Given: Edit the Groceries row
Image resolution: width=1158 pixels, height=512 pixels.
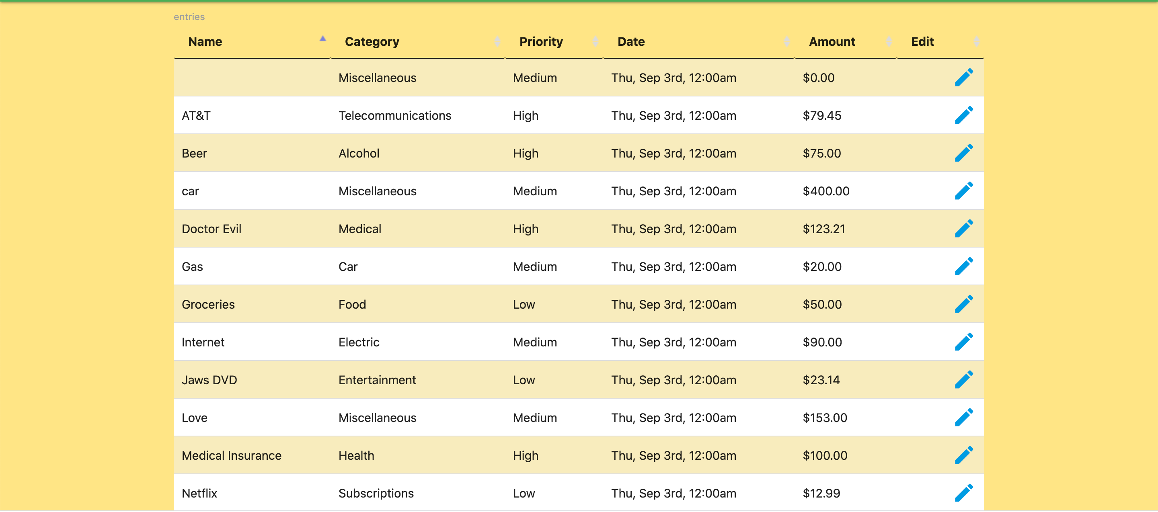Looking at the screenshot, I should point(964,304).
